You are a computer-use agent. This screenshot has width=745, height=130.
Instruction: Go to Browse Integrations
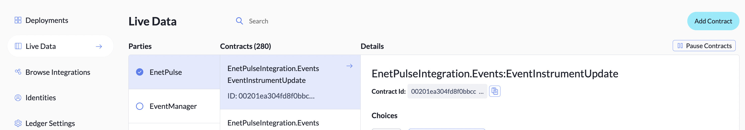click(x=58, y=72)
